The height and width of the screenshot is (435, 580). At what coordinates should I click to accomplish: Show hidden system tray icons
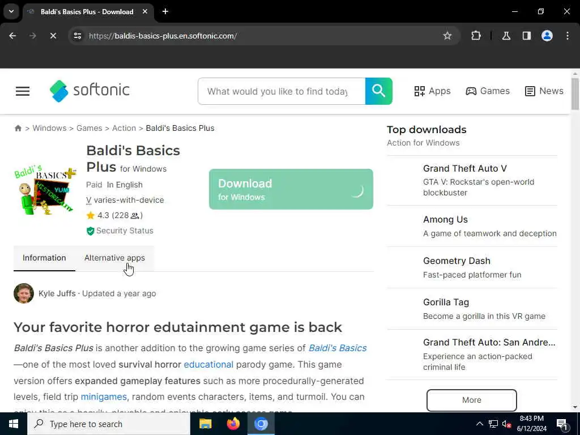tap(479, 424)
